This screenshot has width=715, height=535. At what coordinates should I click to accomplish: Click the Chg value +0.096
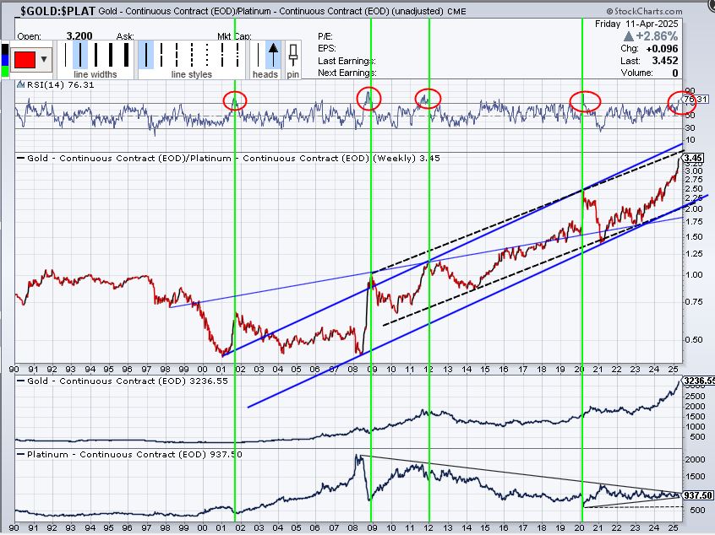pyautogui.click(x=662, y=49)
